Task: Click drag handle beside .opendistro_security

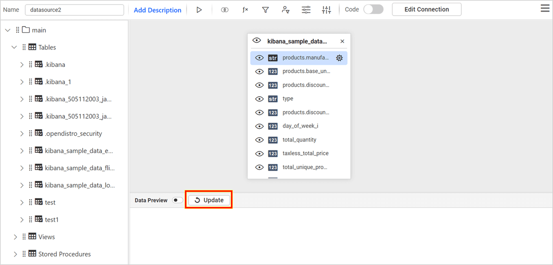Action: 31,133
